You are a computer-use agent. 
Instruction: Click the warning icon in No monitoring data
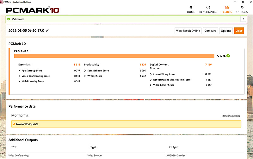tap(14, 124)
